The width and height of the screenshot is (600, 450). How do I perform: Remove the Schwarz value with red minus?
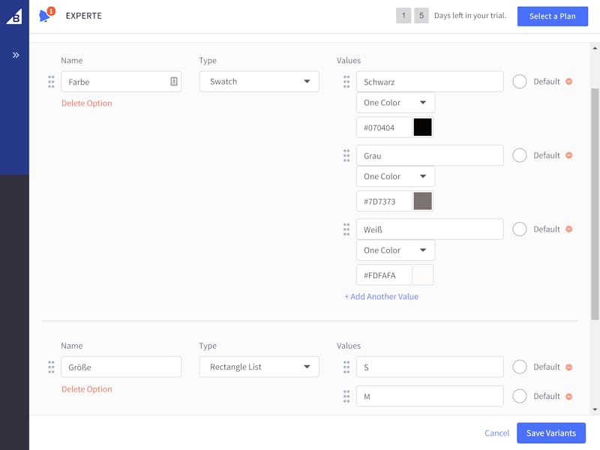click(x=569, y=82)
